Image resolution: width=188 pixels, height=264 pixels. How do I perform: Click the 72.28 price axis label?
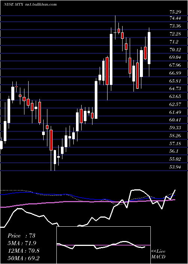pyautogui.click(x=175, y=34)
